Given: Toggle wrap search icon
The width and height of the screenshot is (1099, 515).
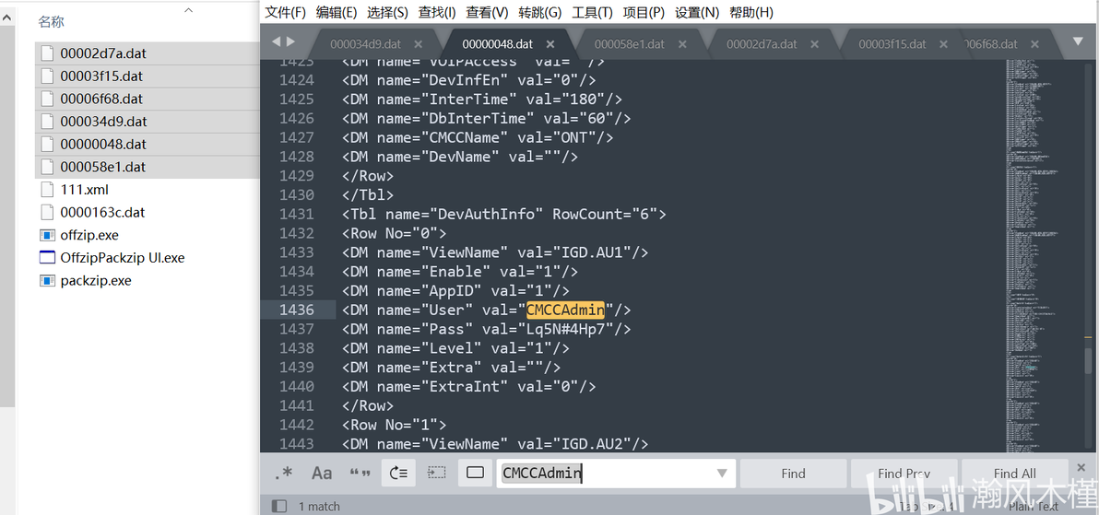Looking at the screenshot, I should [399, 473].
